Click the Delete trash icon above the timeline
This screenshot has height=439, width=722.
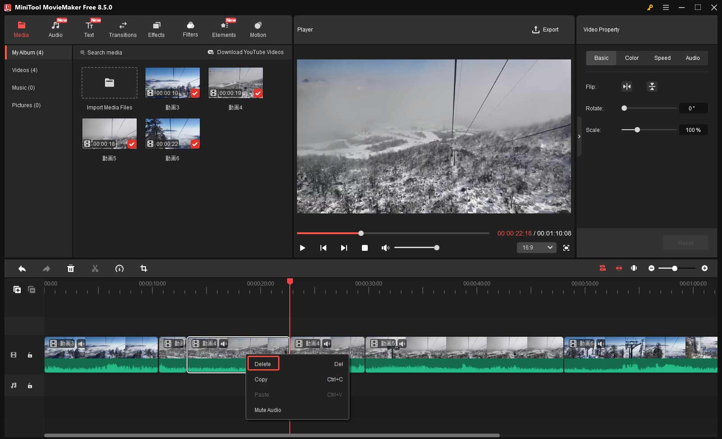coord(71,268)
